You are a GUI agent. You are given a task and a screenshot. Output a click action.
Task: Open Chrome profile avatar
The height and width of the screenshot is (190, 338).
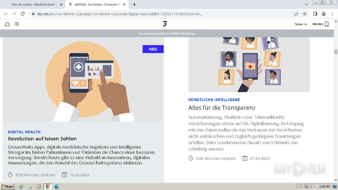click(x=323, y=14)
